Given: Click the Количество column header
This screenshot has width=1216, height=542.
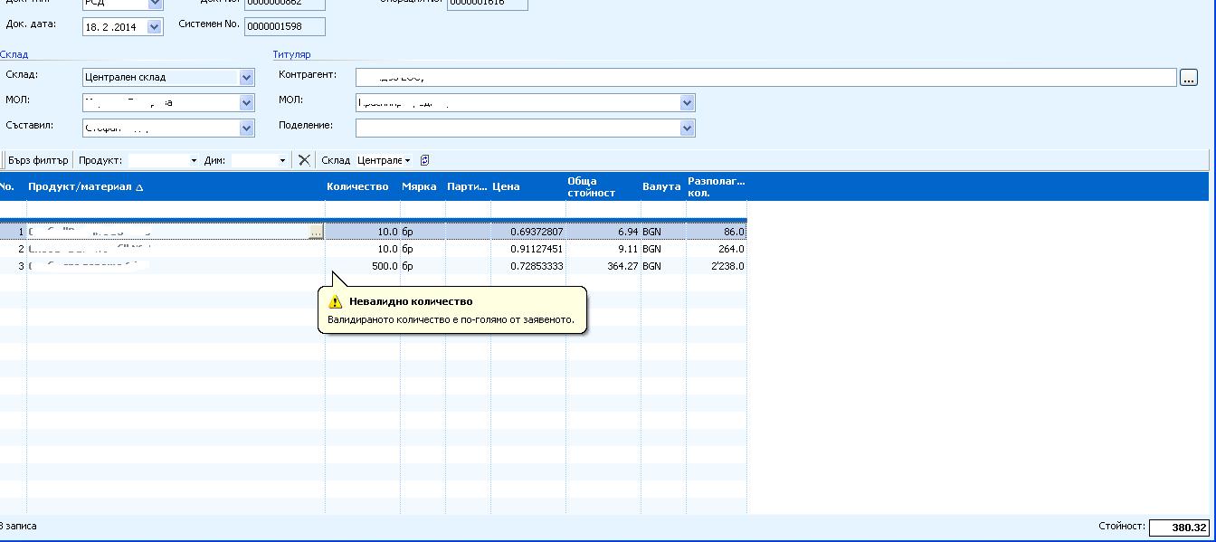Looking at the screenshot, I should coord(362,186).
